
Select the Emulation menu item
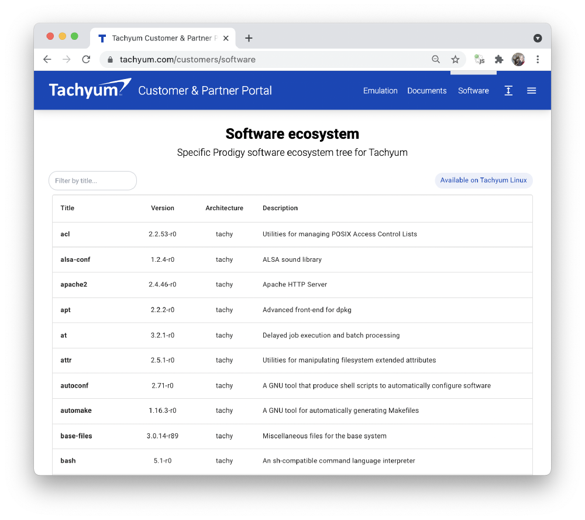point(380,90)
